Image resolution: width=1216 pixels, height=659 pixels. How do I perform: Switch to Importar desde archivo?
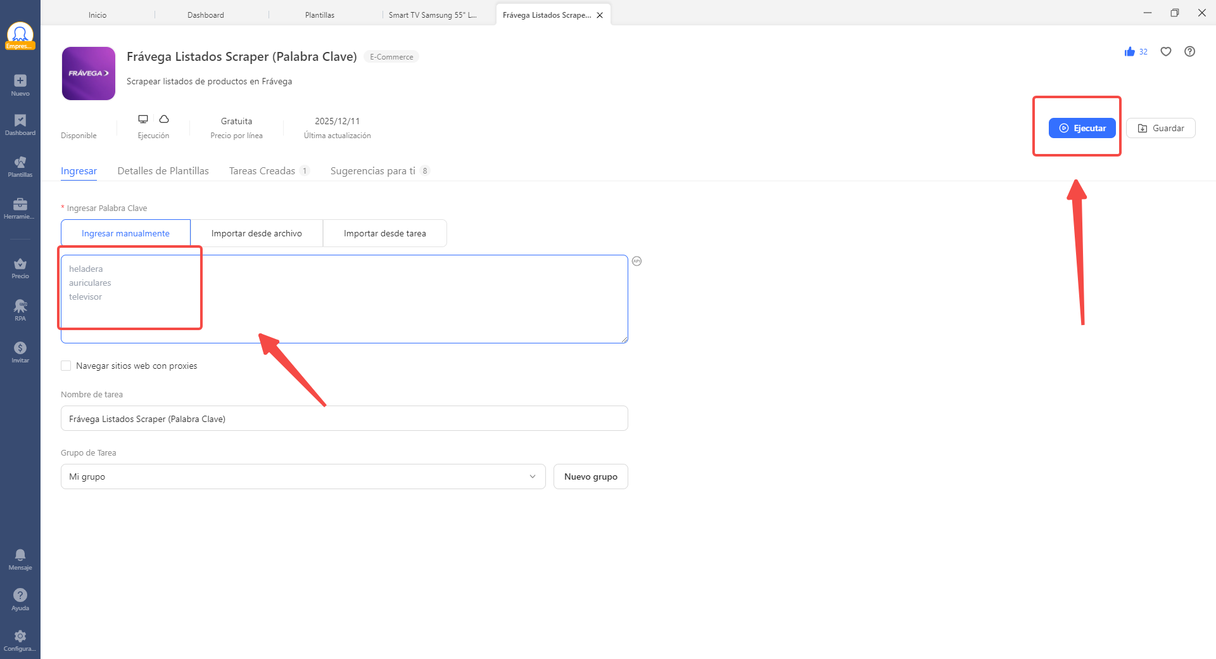256,233
